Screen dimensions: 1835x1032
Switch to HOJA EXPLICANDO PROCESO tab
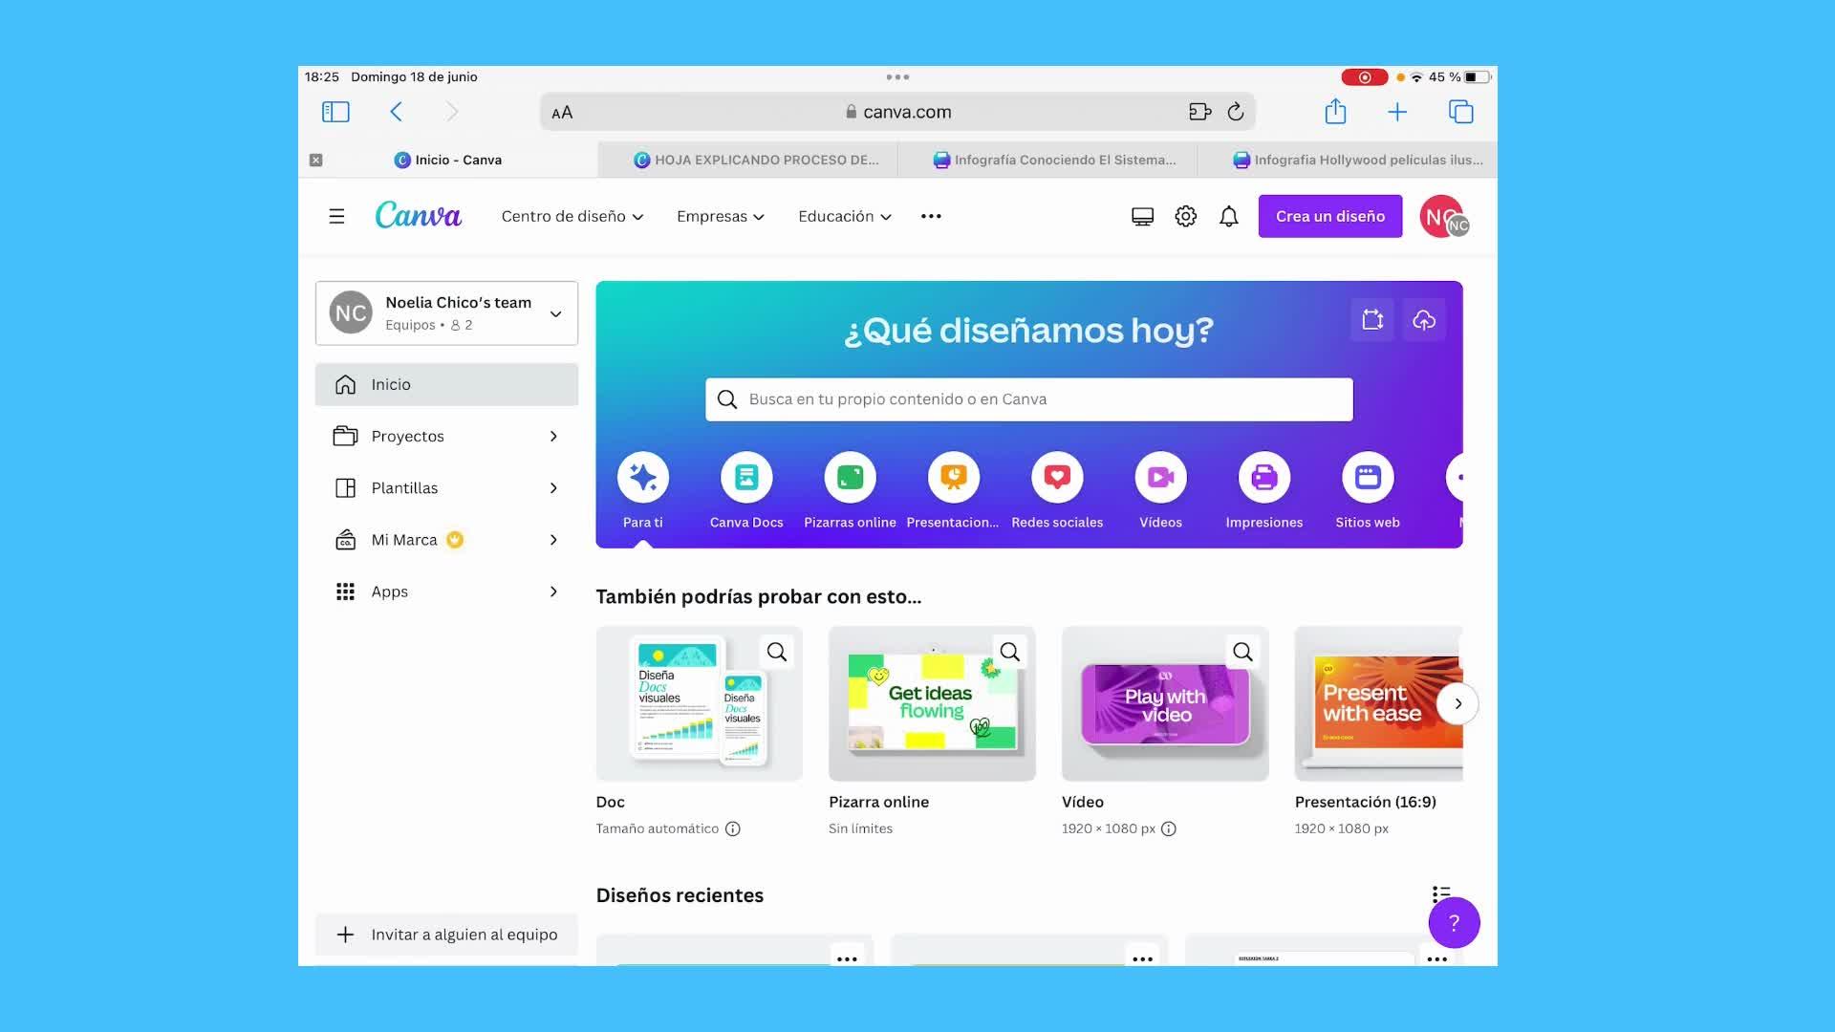pos(755,160)
